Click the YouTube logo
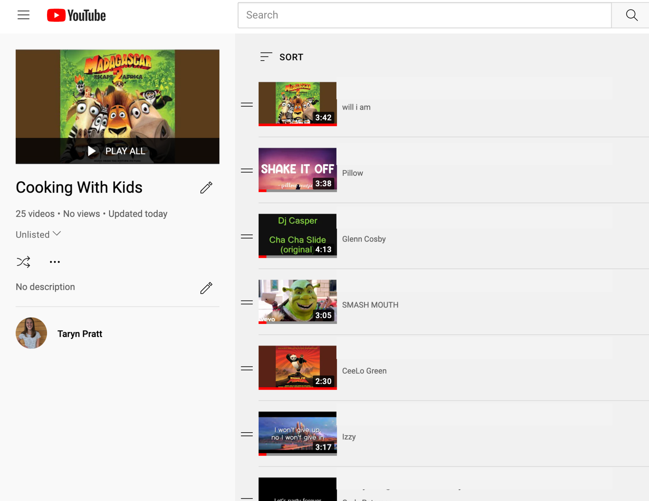Image resolution: width=649 pixels, height=501 pixels. (76, 15)
